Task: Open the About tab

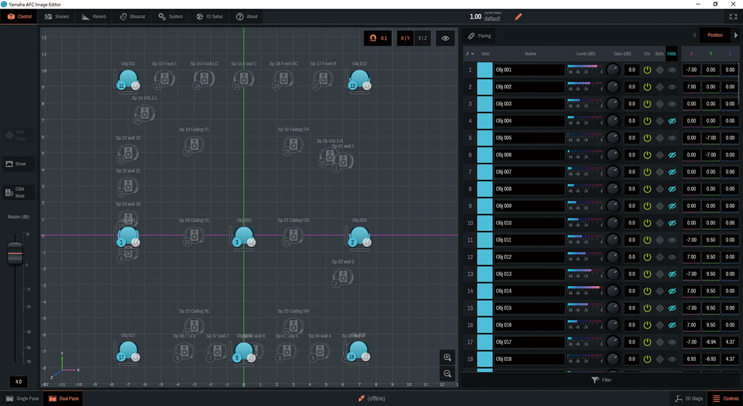Action: (x=246, y=17)
